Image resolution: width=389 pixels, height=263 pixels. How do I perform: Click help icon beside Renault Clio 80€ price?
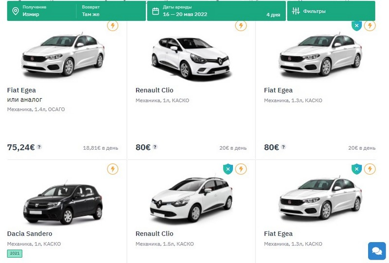(x=155, y=147)
